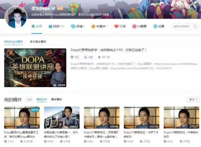Sort videos by 最新发布
The width and height of the screenshot is (201, 147).
41,99
